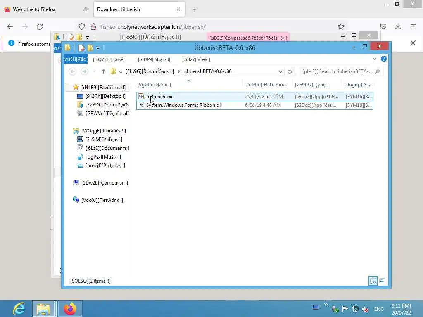Image resolution: width=423 pixels, height=317 pixels.
Task: Click Firefox taskbar button
Action: tap(70, 309)
